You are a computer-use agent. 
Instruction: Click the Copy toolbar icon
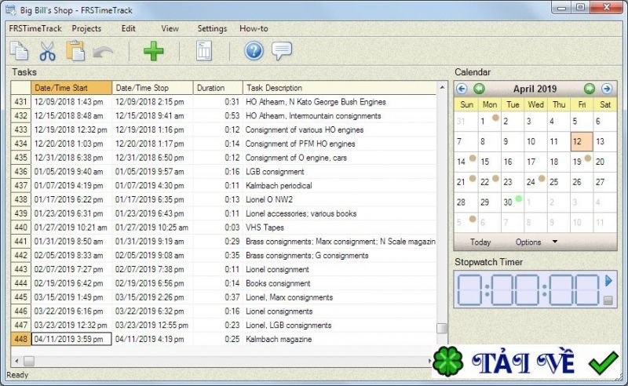[x=19, y=51]
